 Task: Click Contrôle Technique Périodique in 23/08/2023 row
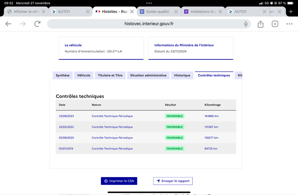coord(112,116)
